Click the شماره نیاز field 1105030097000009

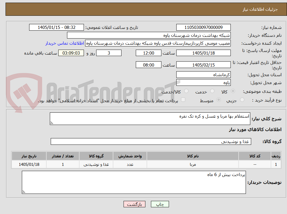203,27
